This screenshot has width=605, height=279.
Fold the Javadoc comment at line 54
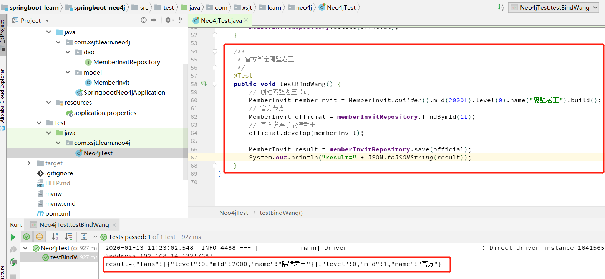tap(215, 51)
